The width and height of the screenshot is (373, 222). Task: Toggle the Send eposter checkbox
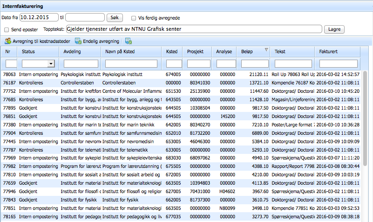point(6,29)
